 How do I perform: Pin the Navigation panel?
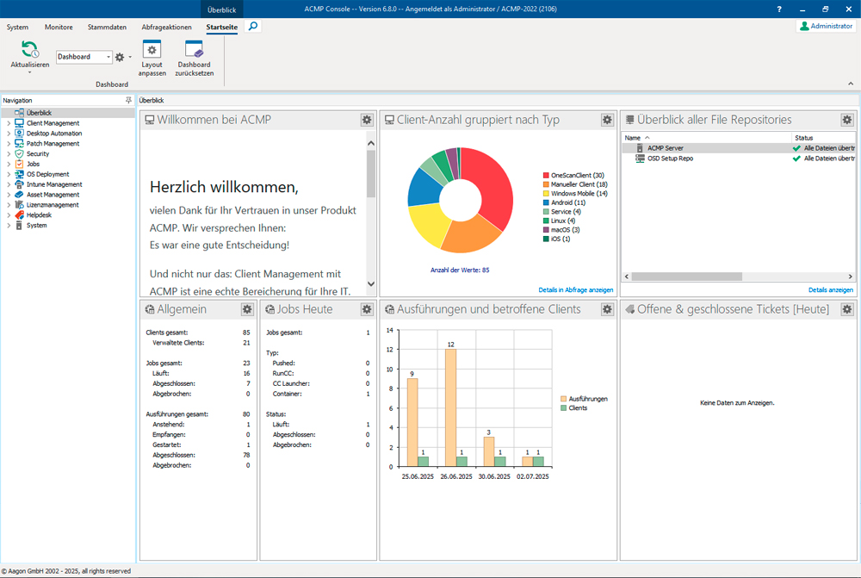pos(128,100)
